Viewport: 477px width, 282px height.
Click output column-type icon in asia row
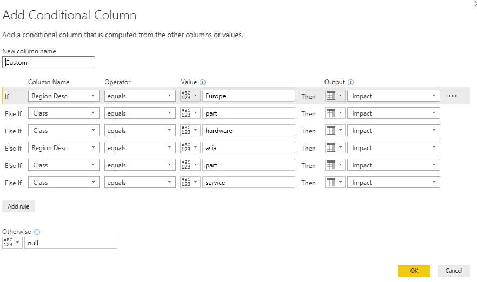coord(335,147)
